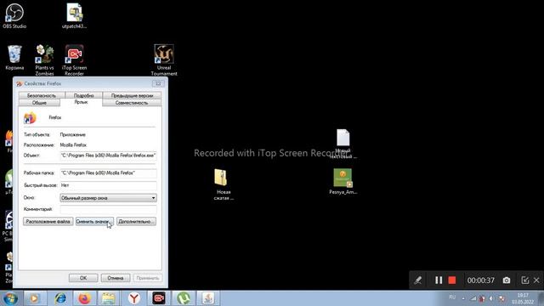
Task: Click the Дополнительно button
Action: 136,221
